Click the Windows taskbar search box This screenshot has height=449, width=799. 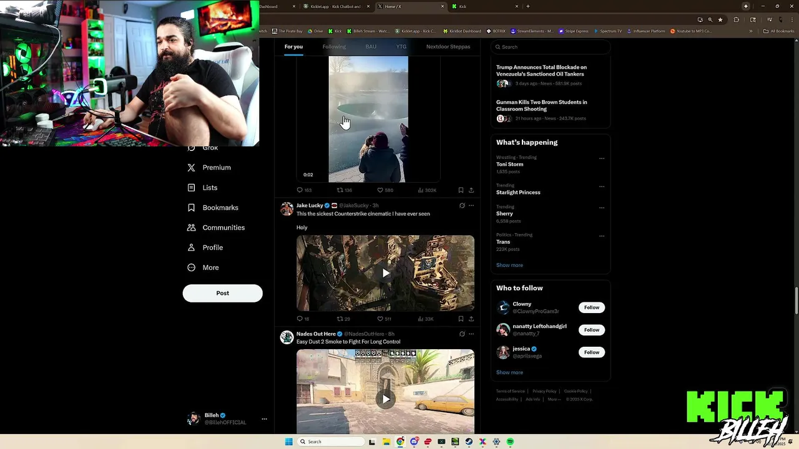point(331,442)
